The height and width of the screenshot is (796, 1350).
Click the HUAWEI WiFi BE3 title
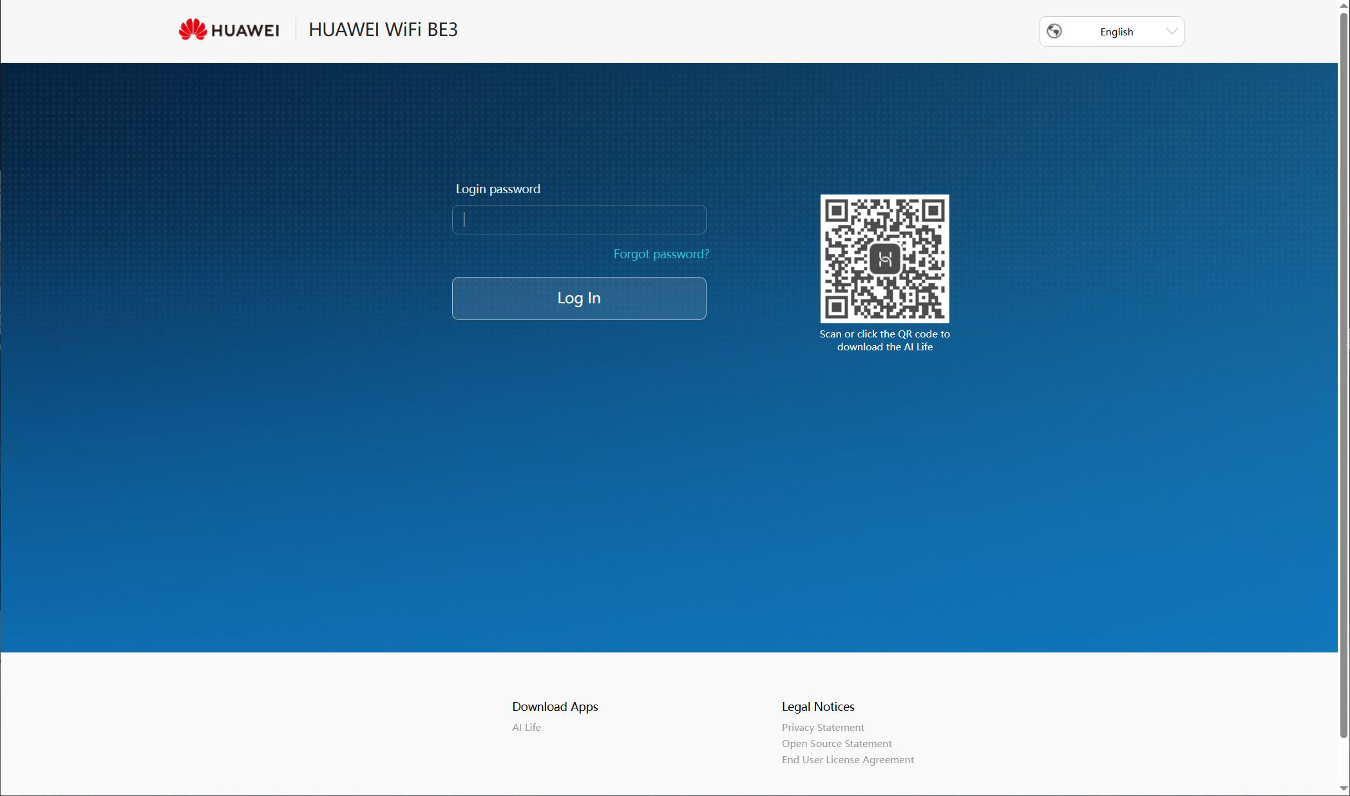tap(383, 30)
